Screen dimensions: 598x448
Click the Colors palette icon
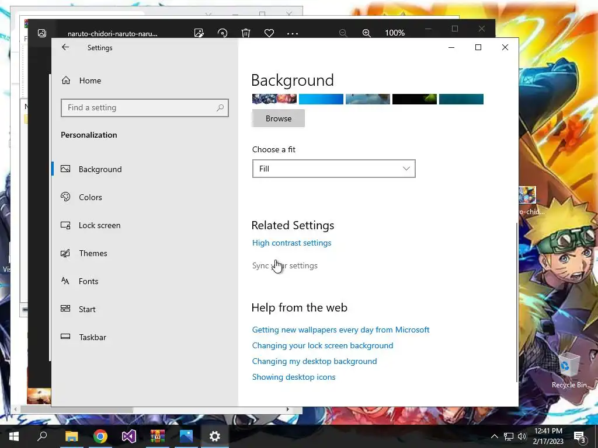[x=65, y=197]
